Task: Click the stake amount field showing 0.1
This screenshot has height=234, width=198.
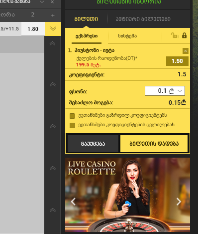Action: click(x=165, y=91)
